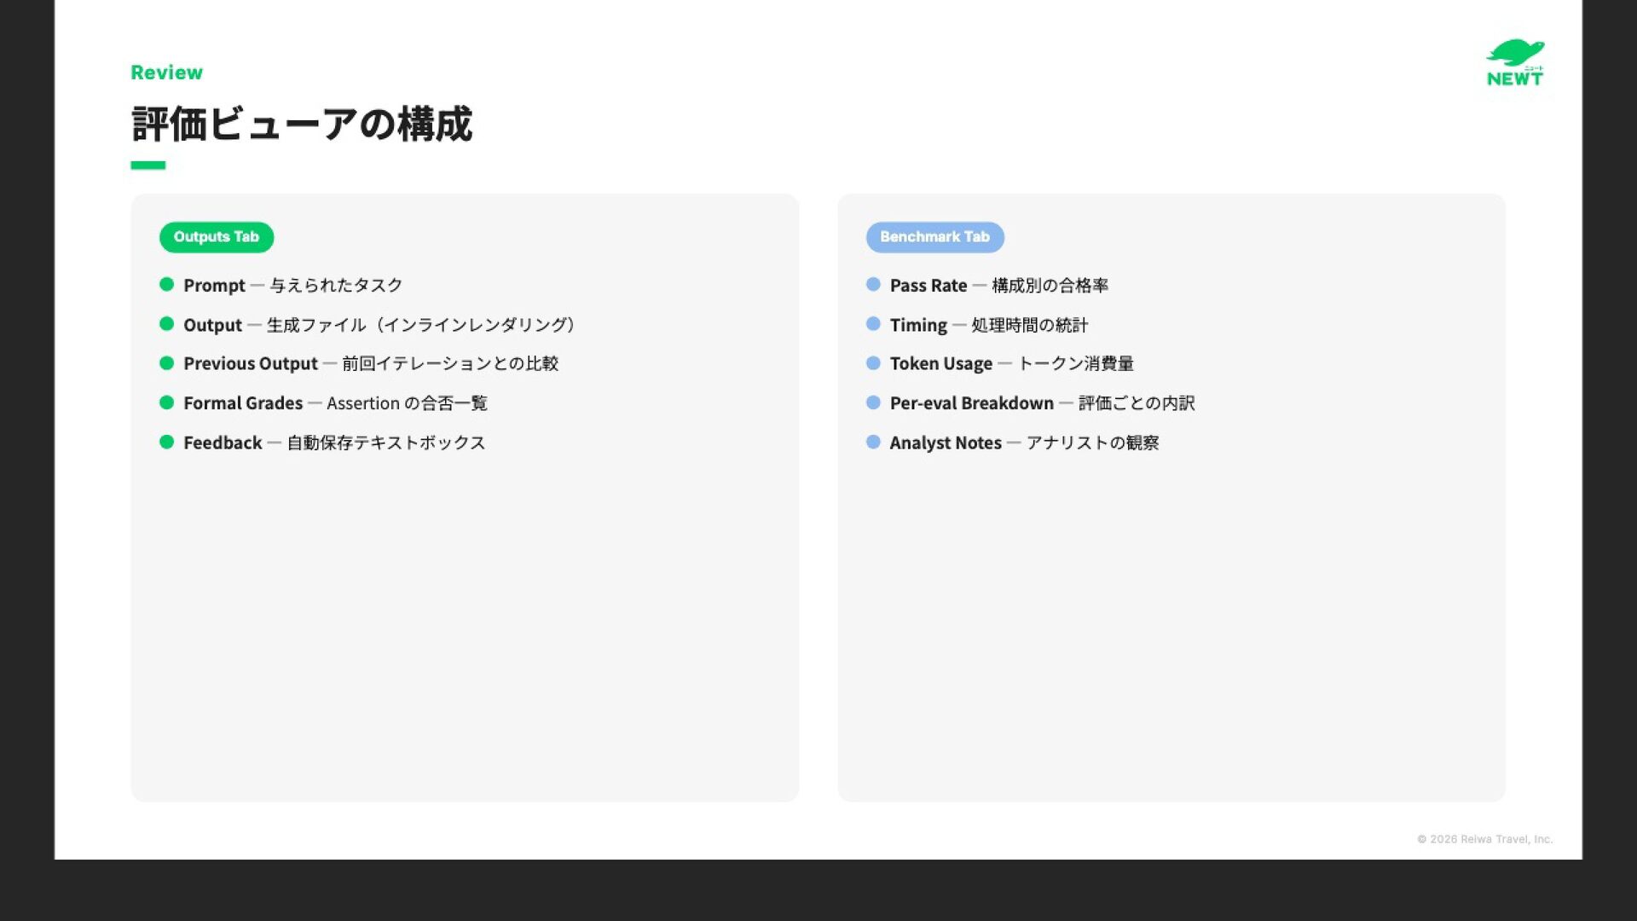Click the slide title 評価ビューアの構成
The image size is (1637, 921).
point(302,125)
